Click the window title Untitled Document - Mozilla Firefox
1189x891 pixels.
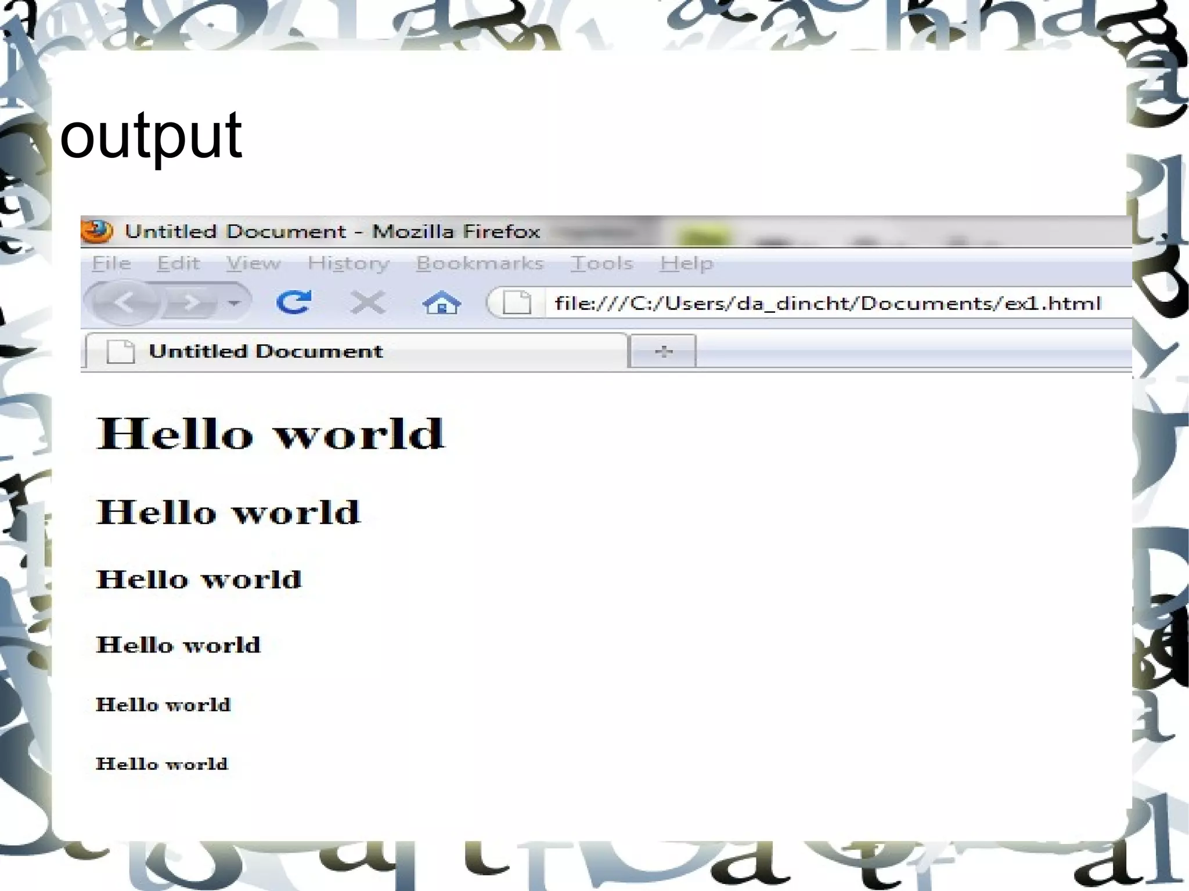[333, 231]
